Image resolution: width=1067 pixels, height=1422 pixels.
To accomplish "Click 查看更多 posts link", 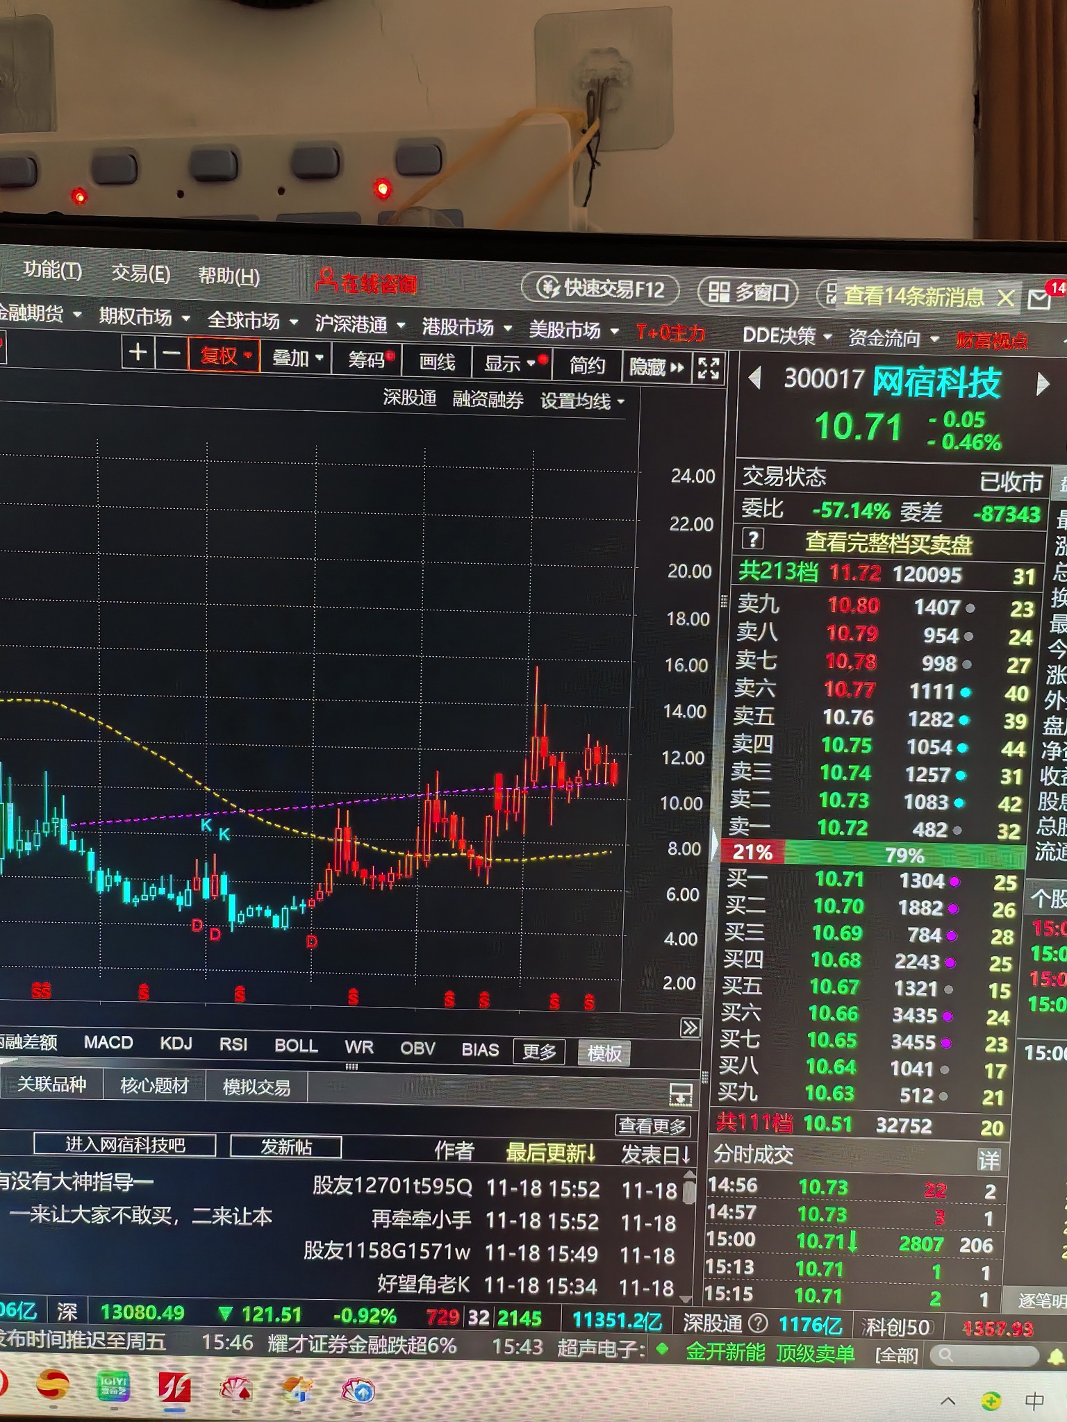I will (652, 1125).
